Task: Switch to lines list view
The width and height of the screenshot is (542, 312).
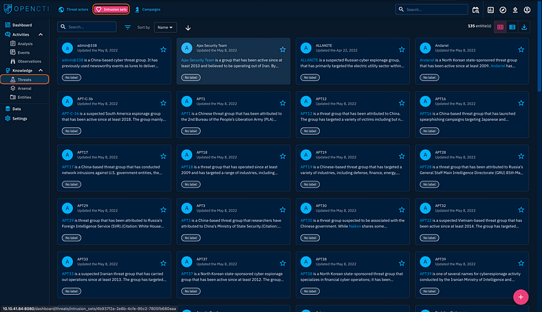Action: [512, 27]
